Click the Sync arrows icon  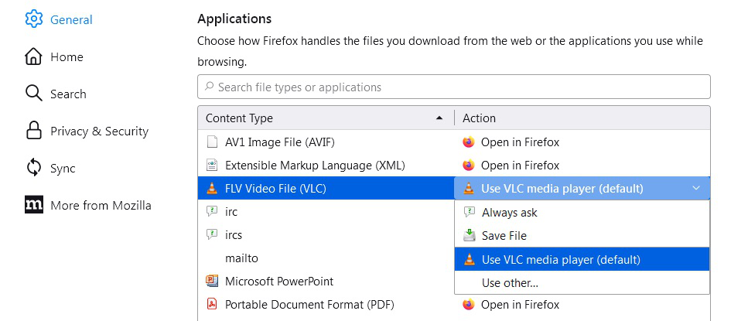pyautogui.click(x=33, y=168)
